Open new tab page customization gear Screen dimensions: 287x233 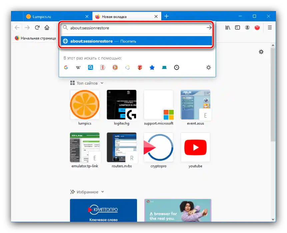point(261,52)
